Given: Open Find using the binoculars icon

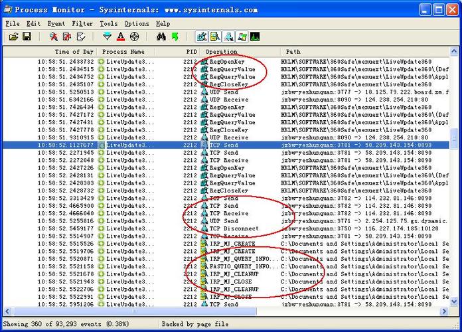Looking at the screenshot, I should (161, 37).
